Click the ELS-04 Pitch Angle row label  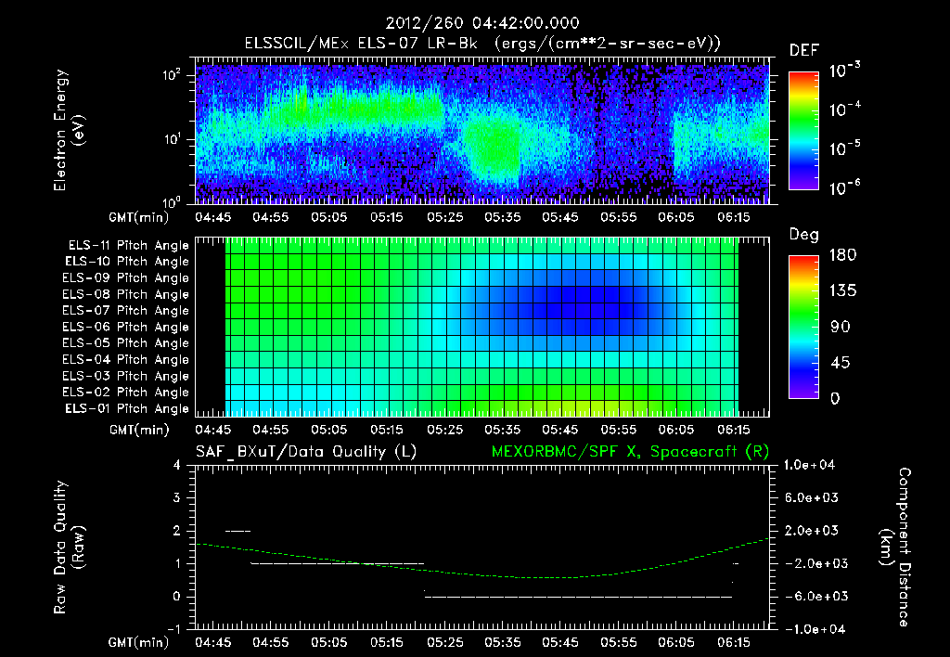(125, 360)
